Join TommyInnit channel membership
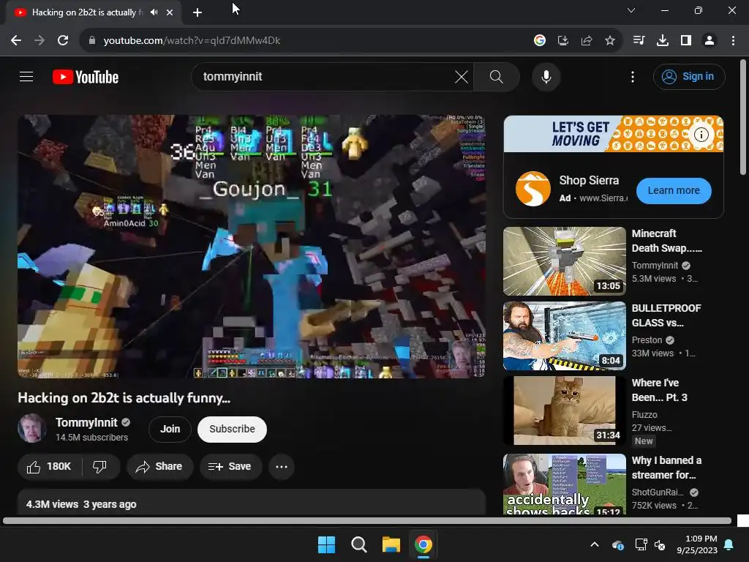The width and height of the screenshot is (749, 562). point(170,429)
